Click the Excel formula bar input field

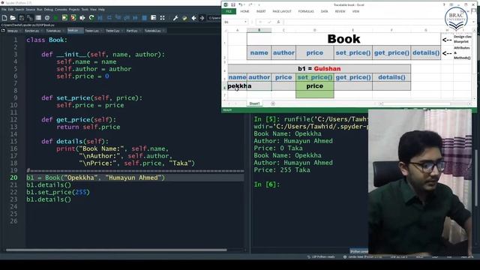tap(376, 22)
